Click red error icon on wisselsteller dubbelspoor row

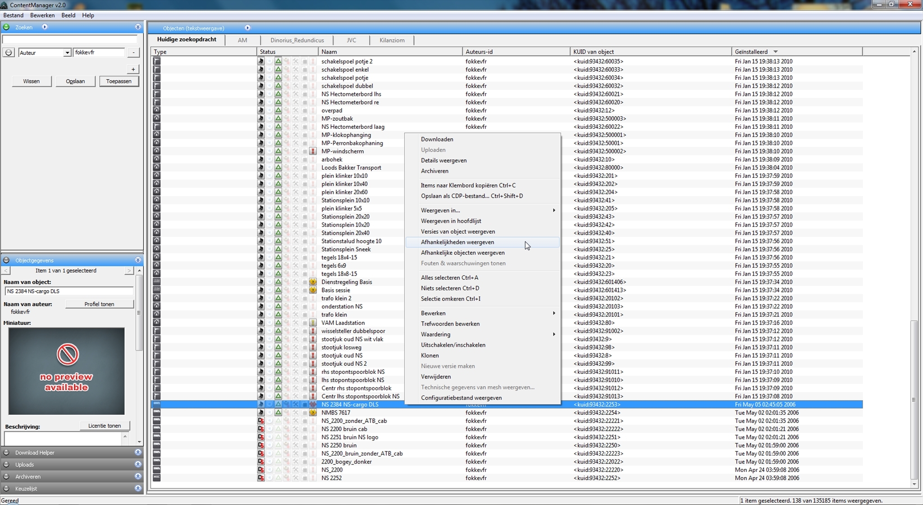coord(313,331)
